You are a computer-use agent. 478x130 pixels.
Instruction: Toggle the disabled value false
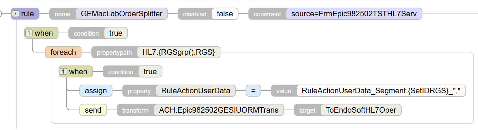pyautogui.click(x=225, y=14)
